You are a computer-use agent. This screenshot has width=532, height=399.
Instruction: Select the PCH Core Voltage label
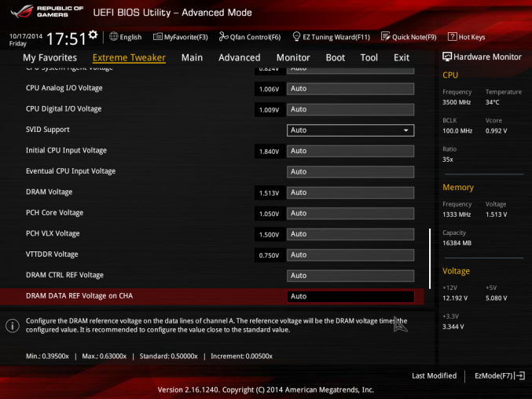click(55, 213)
